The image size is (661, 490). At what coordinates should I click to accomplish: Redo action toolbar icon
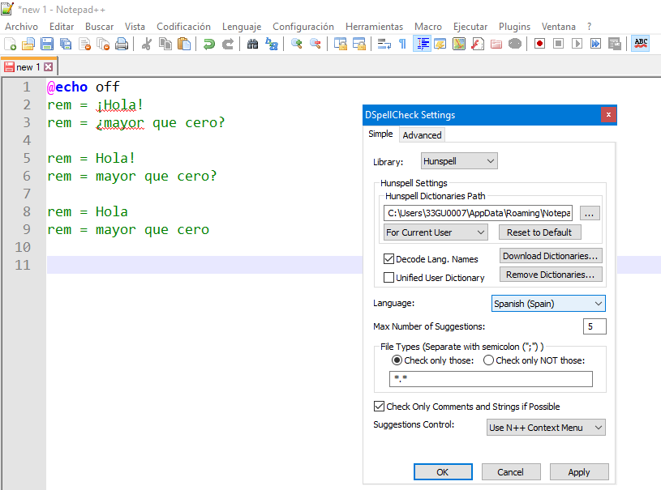[228, 44]
